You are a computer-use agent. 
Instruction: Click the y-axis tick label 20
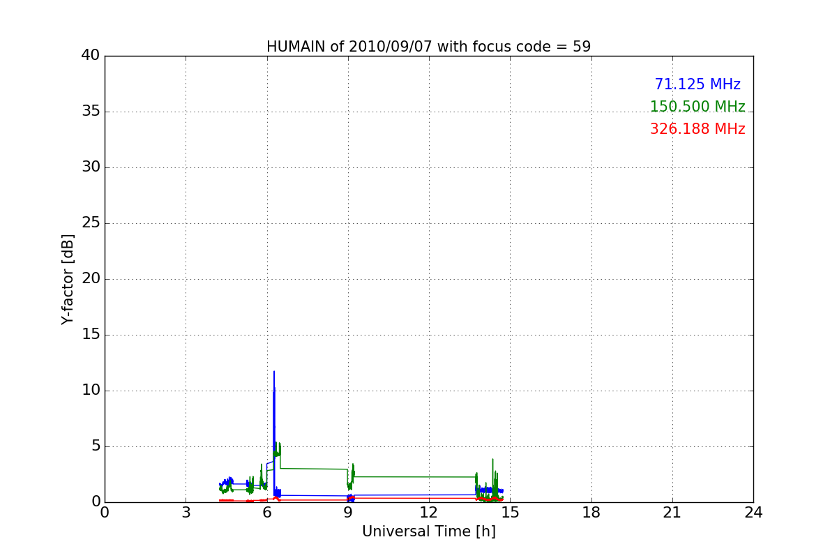tap(90, 279)
